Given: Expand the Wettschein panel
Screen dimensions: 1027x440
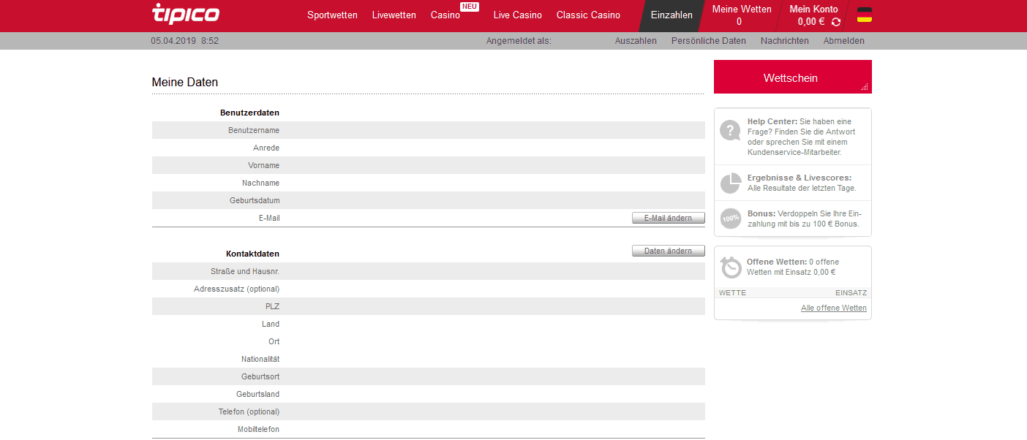Looking at the screenshot, I should pos(792,77).
